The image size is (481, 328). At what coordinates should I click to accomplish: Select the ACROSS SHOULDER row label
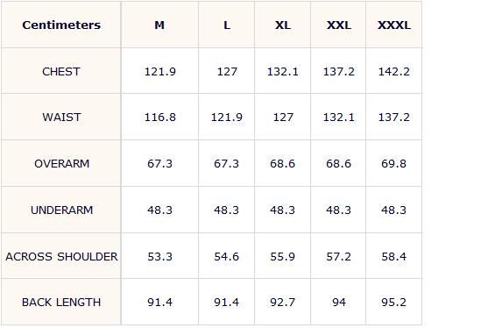click(x=61, y=256)
